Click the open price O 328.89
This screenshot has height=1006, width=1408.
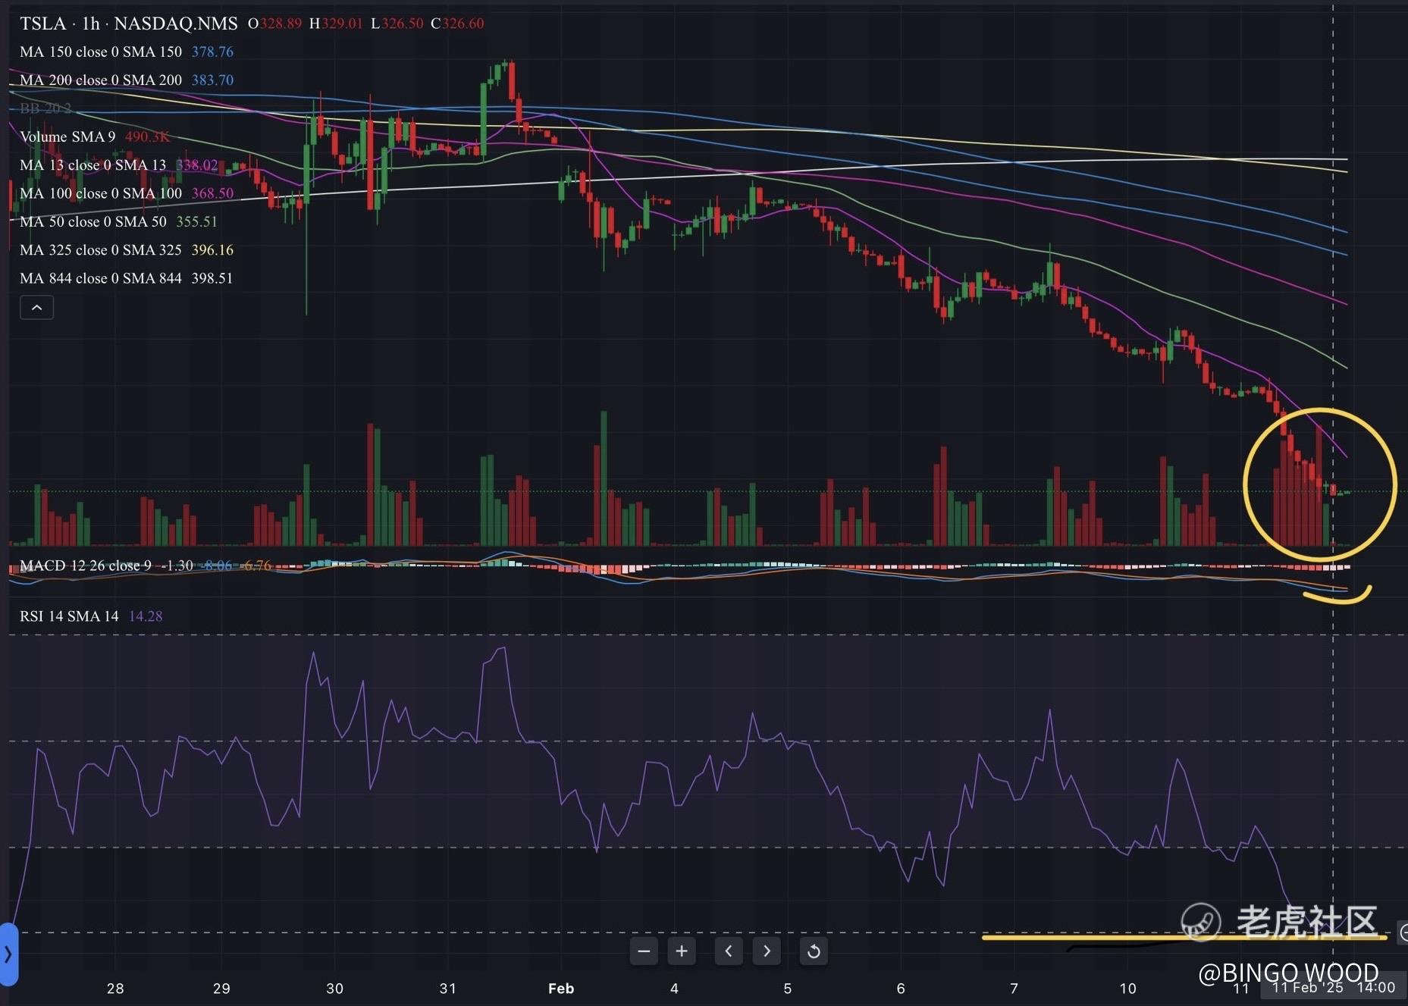click(x=274, y=24)
